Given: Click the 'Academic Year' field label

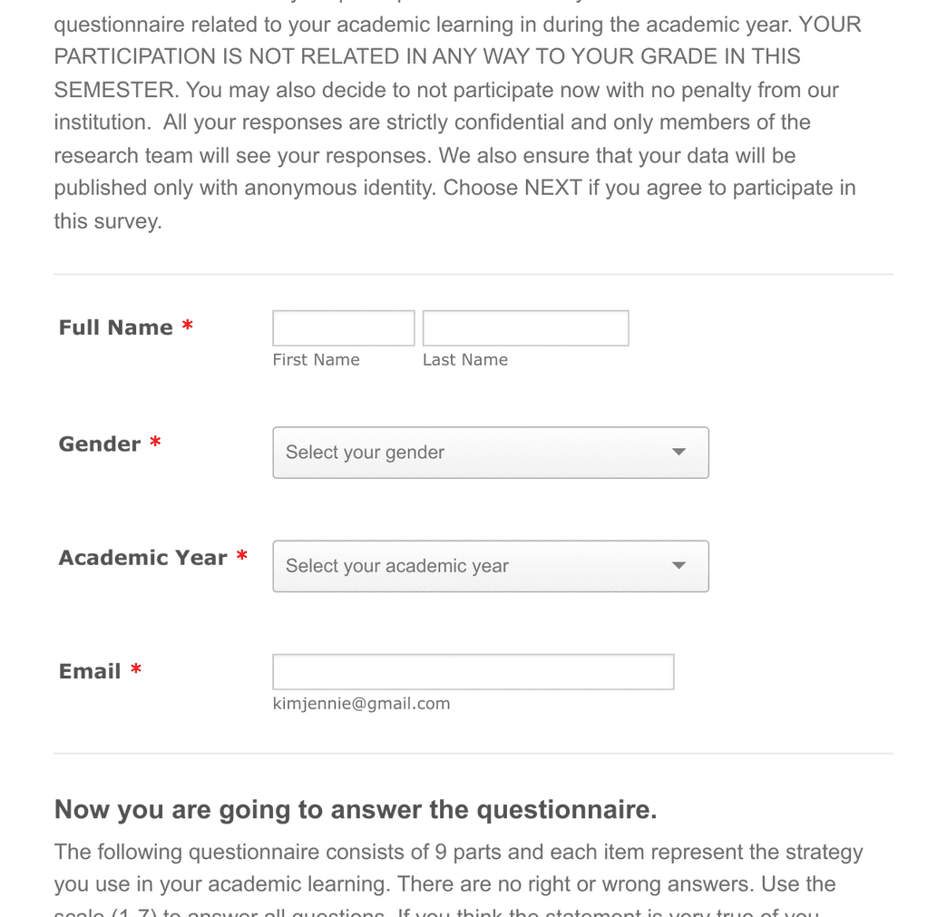Looking at the screenshot, I should click(x=142, y=558).
